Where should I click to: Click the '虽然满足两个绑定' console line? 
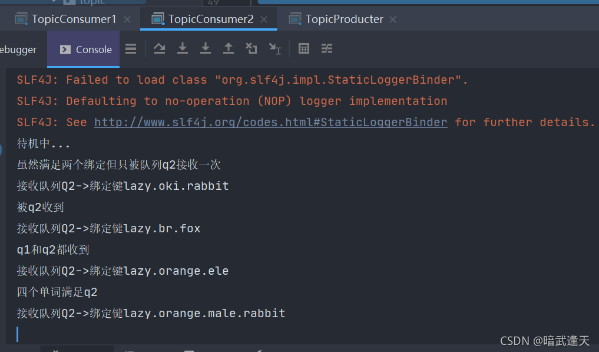119,165
